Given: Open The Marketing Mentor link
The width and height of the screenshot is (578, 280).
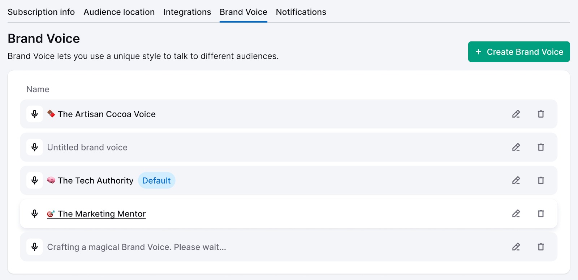Looking at the screenshot, I should (101, 214).
